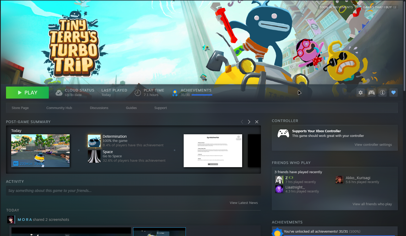Screen dimensions: 406x236
Task: Open Liaatnight_'s avatar
Action: coord(279,189)
